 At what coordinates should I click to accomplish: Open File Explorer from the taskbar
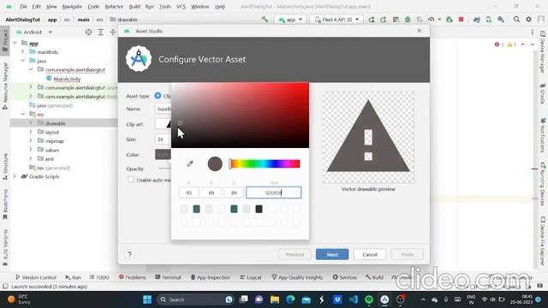275,299
